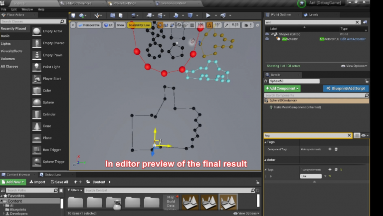Screen dimensions: 383x216
Task: Open the Marketplace icon in main toolbar
Action: 121,15
